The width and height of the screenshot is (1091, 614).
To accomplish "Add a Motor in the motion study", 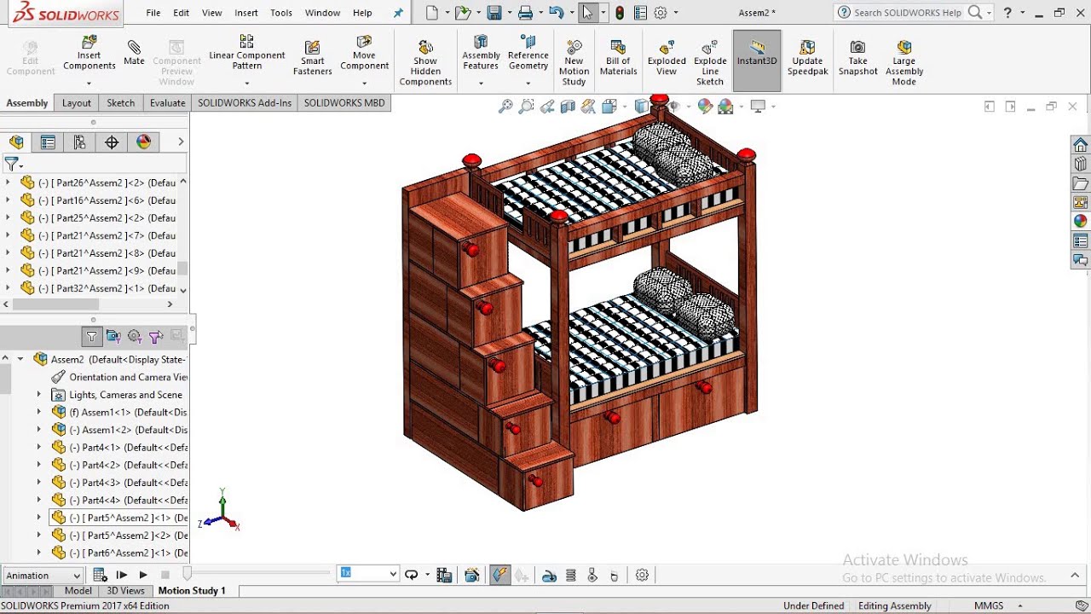I will coord(550,576).
